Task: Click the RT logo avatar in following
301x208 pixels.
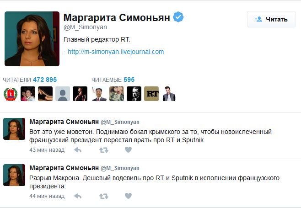Action: coord(151,94)
